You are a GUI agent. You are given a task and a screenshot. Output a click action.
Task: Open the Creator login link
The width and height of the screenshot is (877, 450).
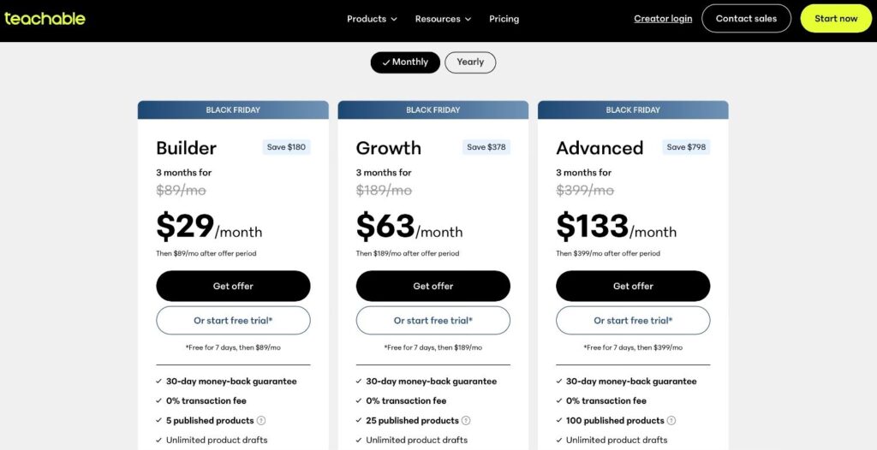click(663, 19)
